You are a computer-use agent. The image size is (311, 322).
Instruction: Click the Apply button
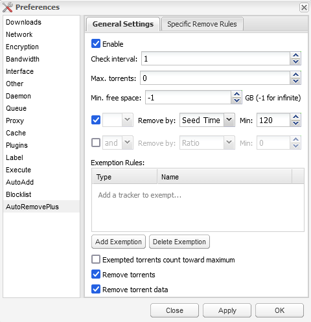[227, 310]
